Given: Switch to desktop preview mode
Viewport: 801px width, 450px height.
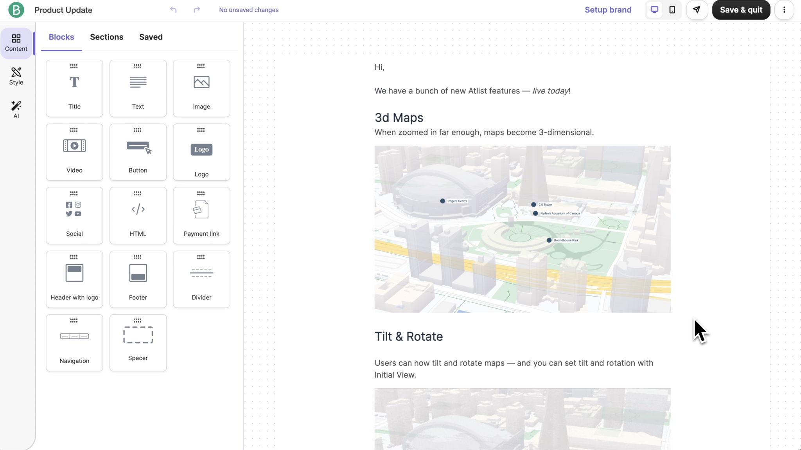Looking at the screenshot, I should [x=654, y=10].
